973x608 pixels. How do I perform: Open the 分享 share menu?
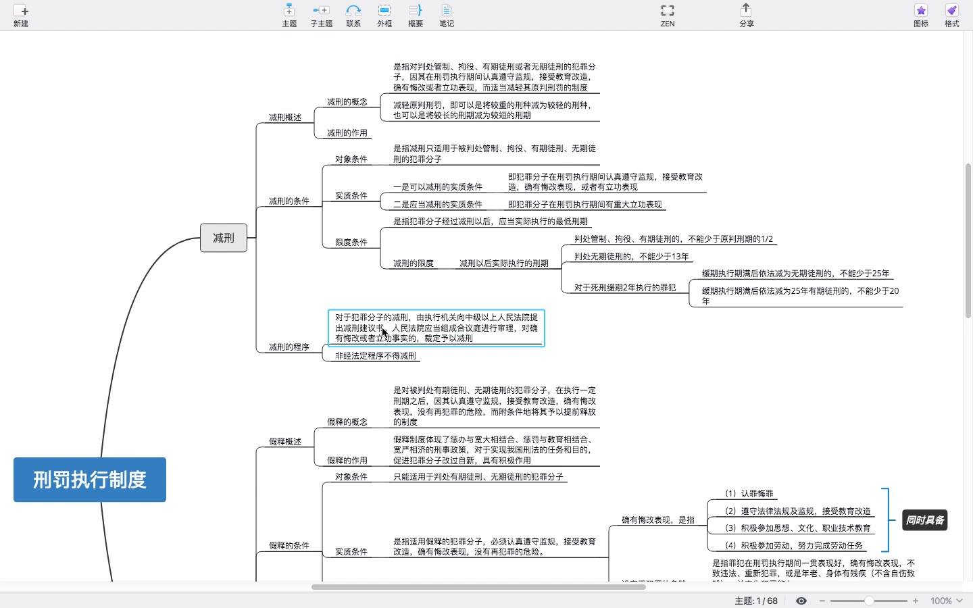(746, 16)
